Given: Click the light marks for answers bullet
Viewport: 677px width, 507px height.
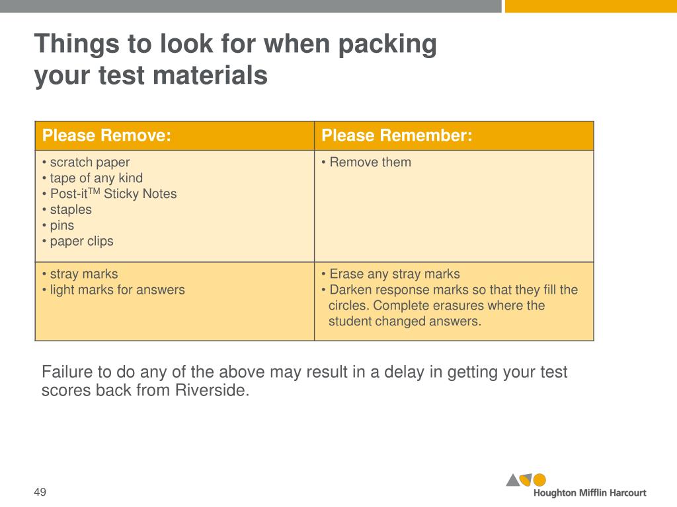Looking at the screenshot, I should (114, 290).
